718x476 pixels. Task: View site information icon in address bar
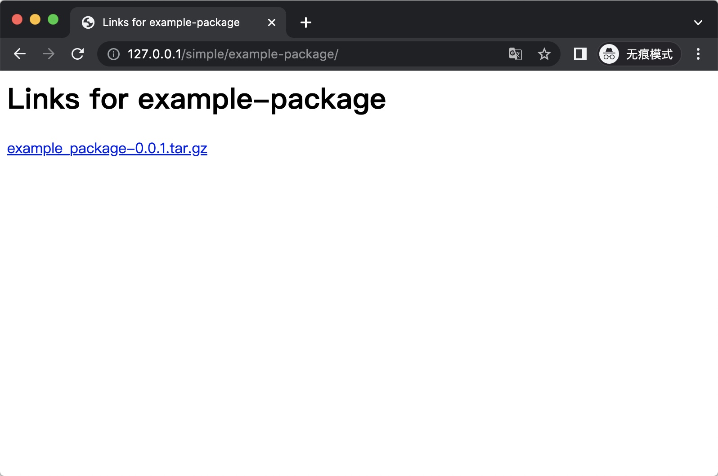click(113, 54)
